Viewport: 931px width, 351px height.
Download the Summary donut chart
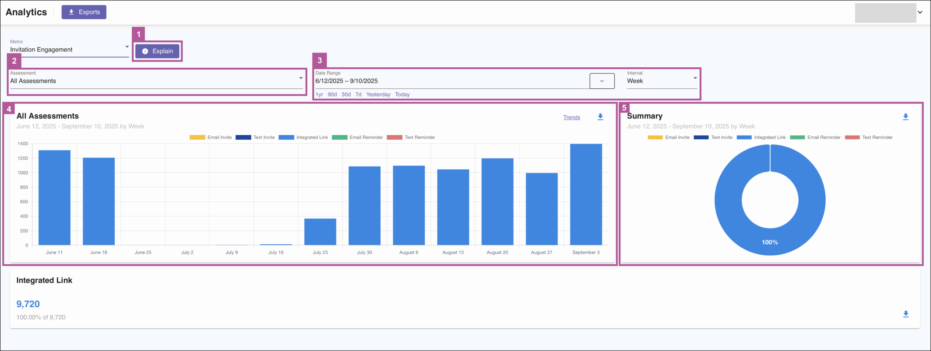coord(906,117)
